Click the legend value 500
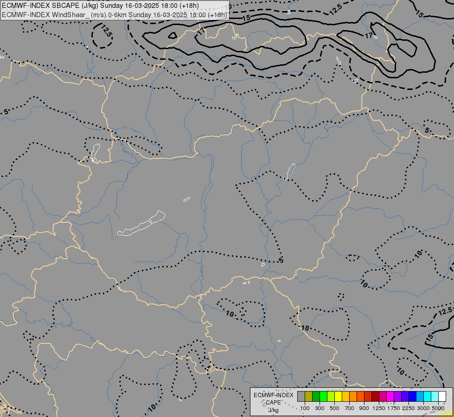This screenshot has width=454, height=417. [x=334, y=408]
